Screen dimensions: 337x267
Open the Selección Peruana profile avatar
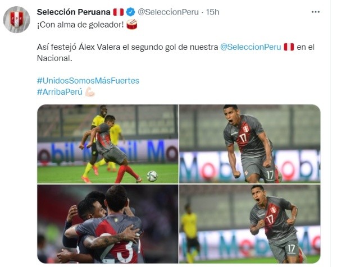16,20
